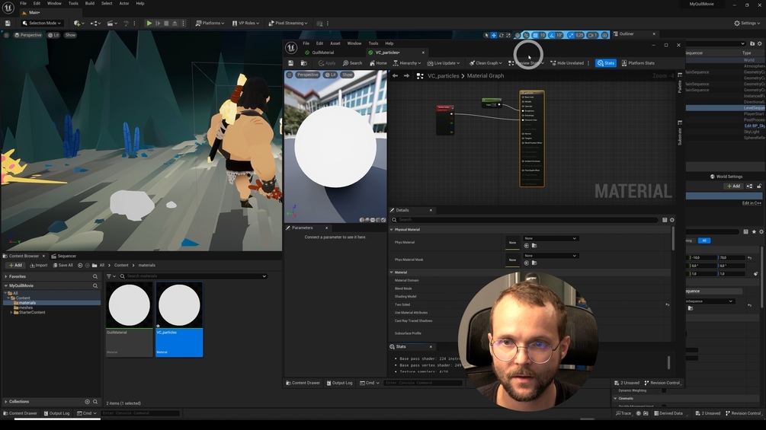The height and width of the screenshot is (430, 766).
Task: Open the Platforms dropdown
Action: pyautogui.click(x=210, y=23)
